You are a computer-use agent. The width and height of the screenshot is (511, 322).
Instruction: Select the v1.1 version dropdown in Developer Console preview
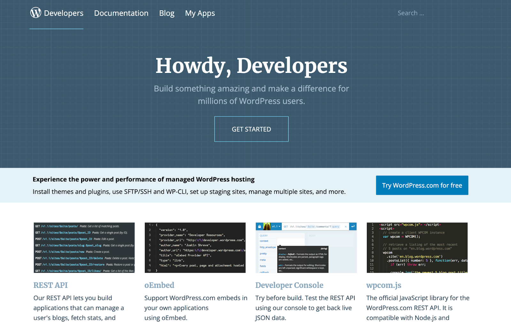pyautogui.click(x=276, y=226)
